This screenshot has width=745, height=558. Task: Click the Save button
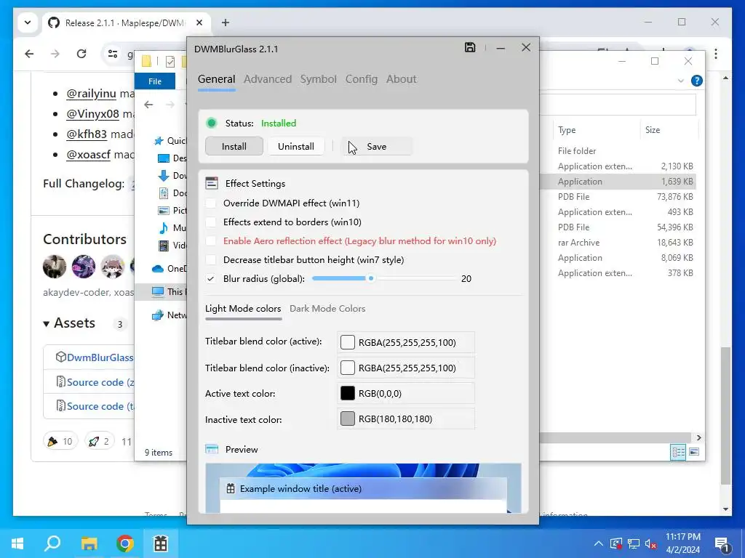(377, 147)
